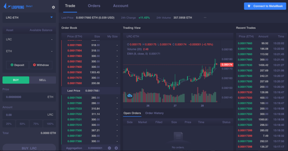Viewport: 288px width, 151px height.
Task: Choose 75% amount preset
Action: (x=36, y=124)
